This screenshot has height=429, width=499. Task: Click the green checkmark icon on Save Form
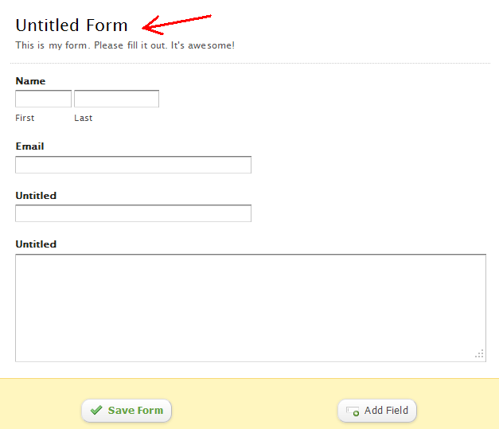(96, 410)
